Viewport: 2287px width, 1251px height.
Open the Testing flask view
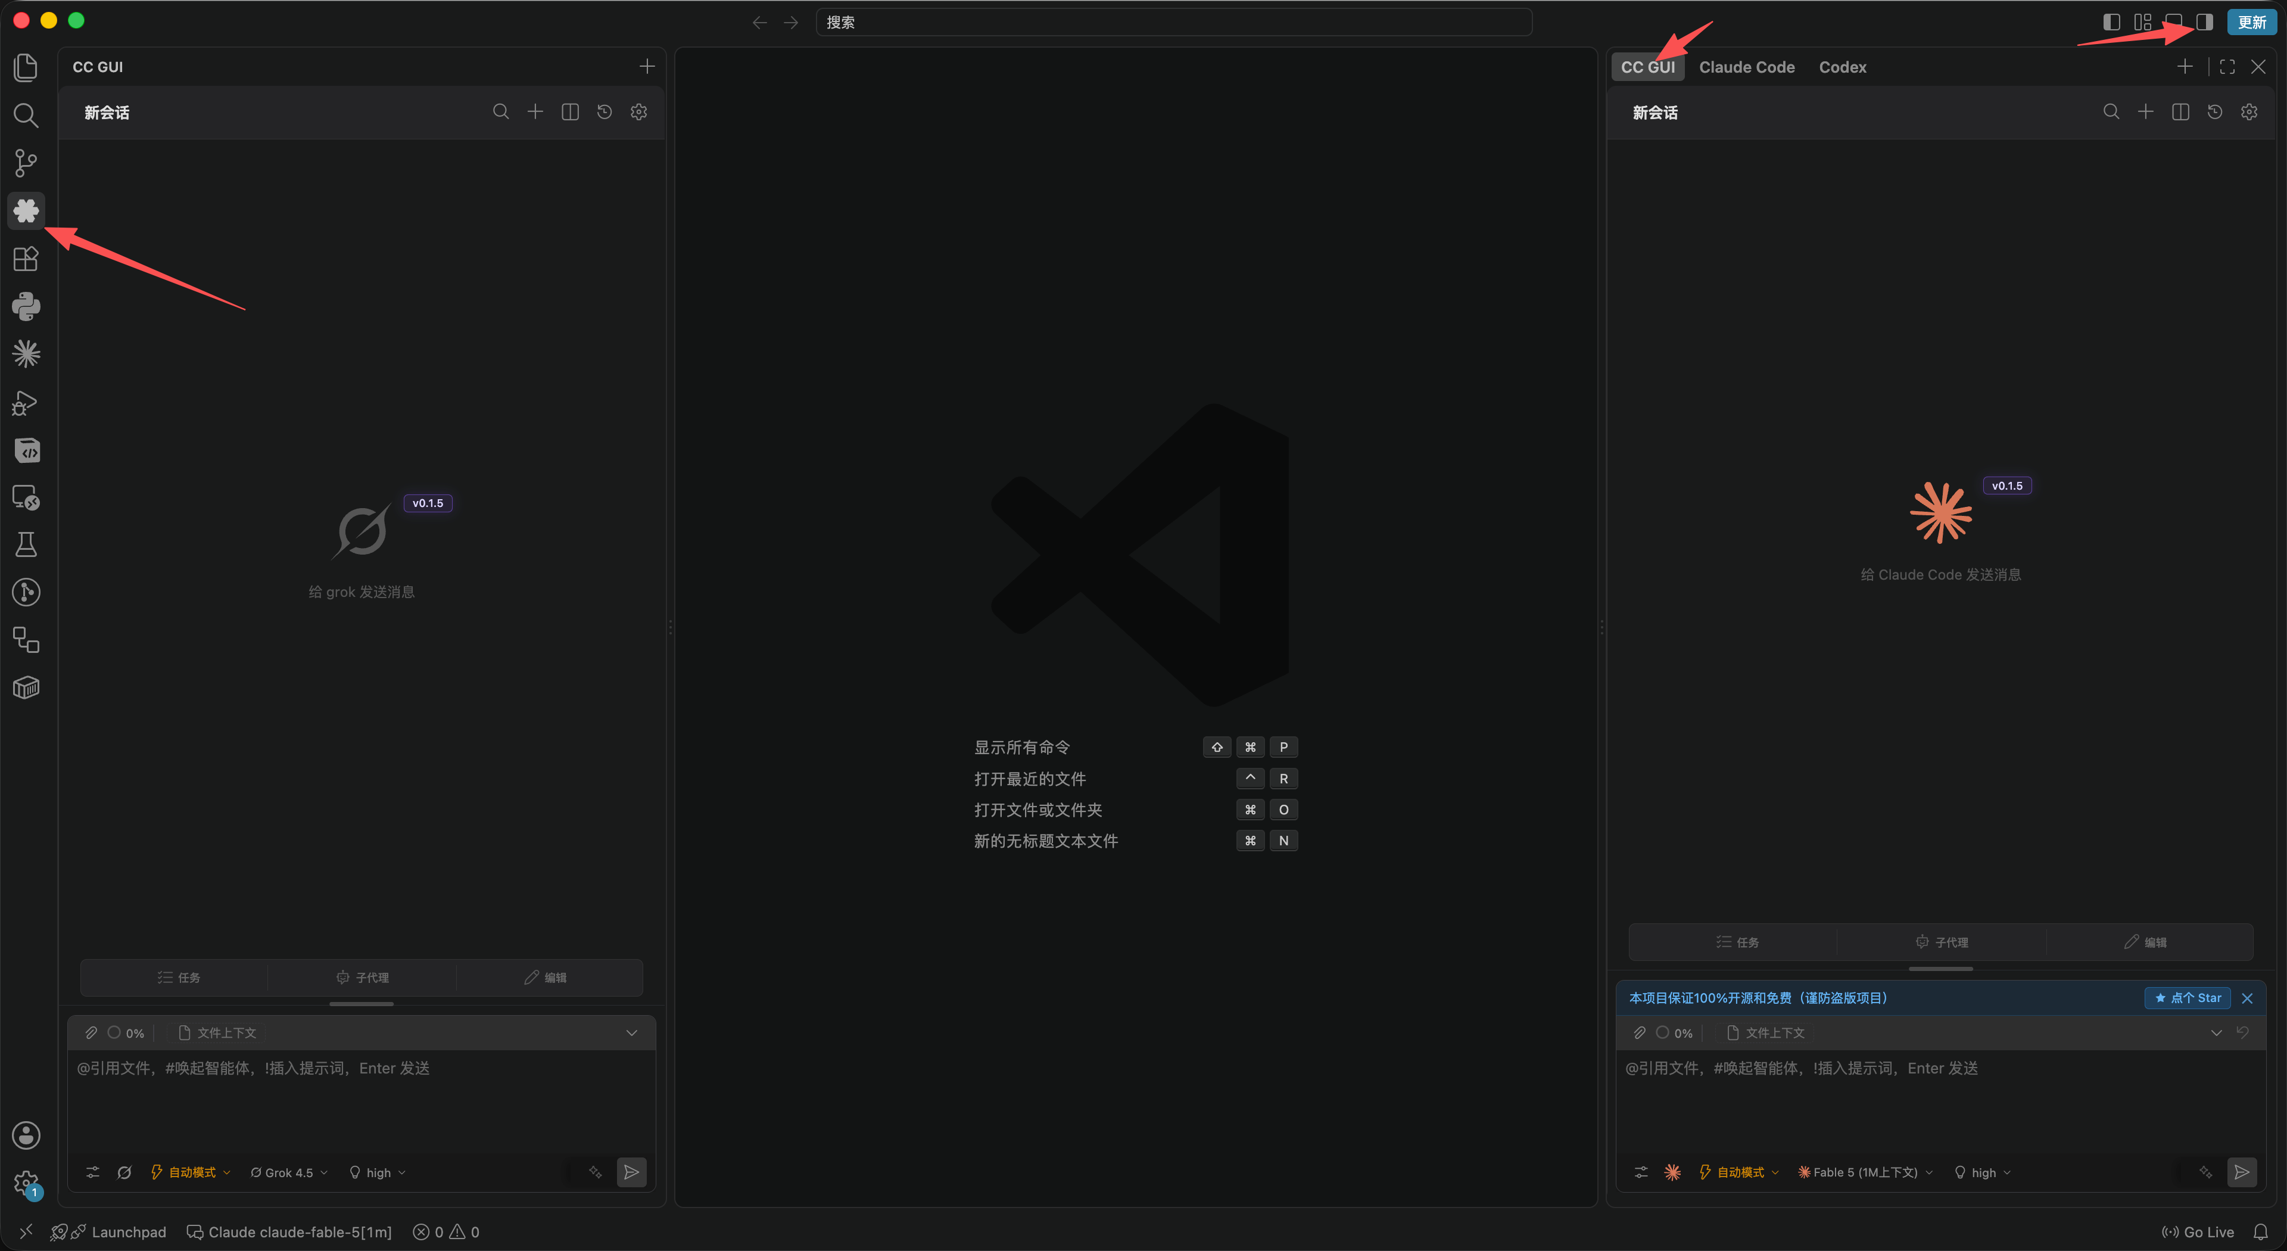[x=26, y=544]
